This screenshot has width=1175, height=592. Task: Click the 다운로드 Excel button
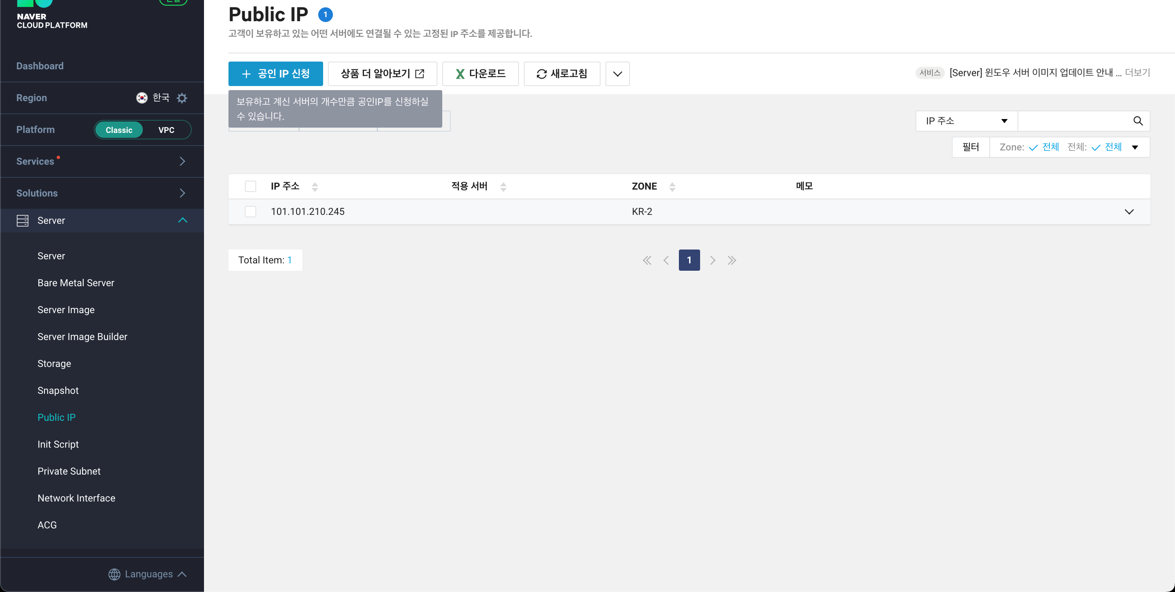point(480,74)
